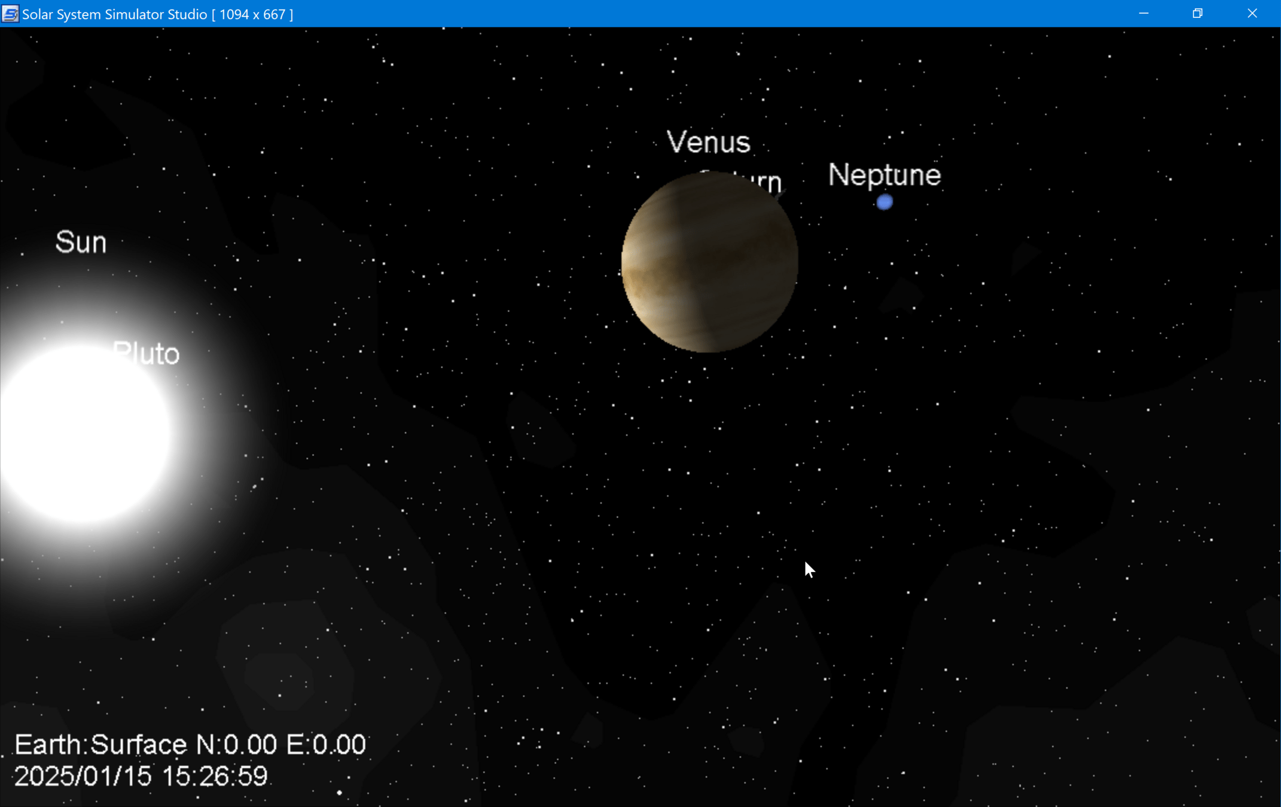Click the N:0.00 latitude value
The image size is (1281, 807).
[x=237, y=745]
